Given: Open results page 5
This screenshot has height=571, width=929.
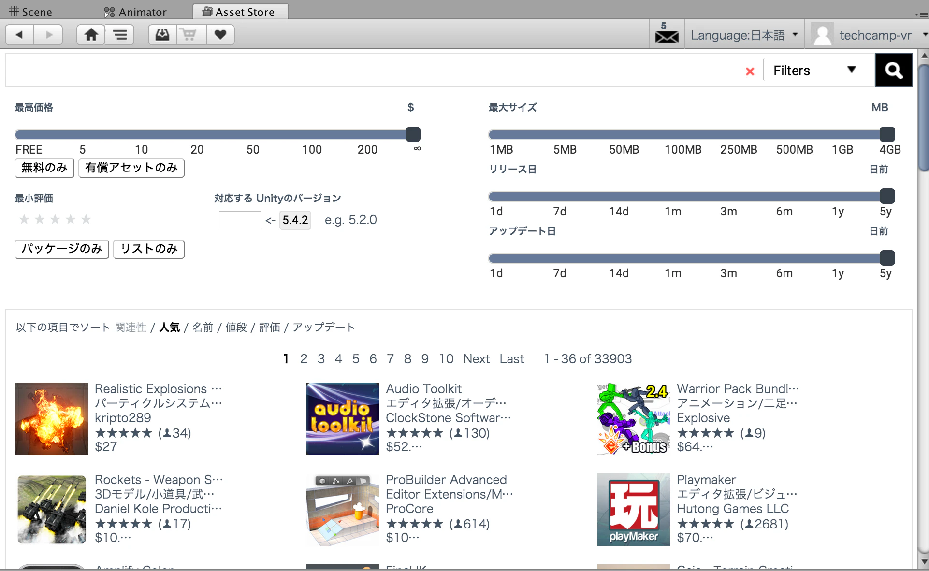Looking at the screenshot, I should pos(356,359).
